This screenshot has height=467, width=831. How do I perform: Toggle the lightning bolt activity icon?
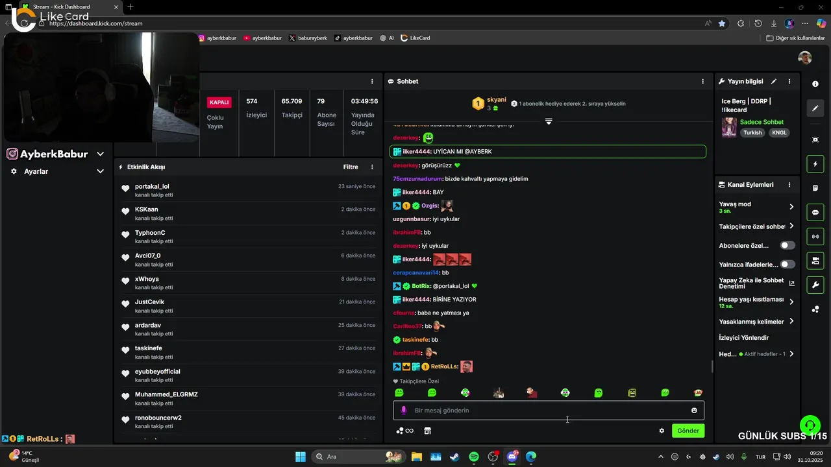815,164
